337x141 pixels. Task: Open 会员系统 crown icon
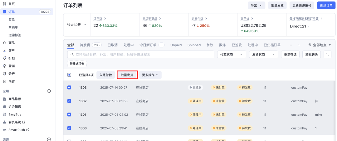(x=4, y=122)
